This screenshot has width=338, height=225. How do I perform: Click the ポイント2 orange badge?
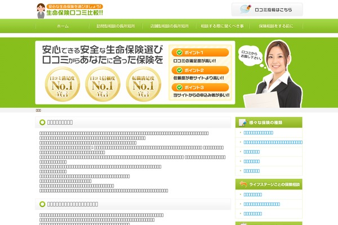point(200,70)
